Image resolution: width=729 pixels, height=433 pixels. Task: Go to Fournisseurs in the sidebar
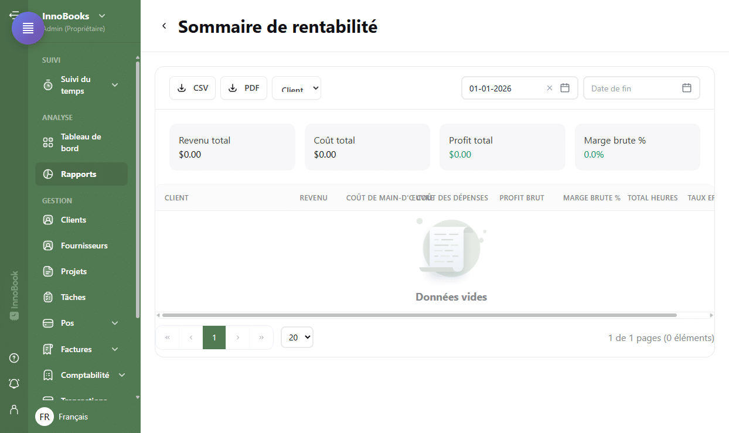[x=81, y=246]
